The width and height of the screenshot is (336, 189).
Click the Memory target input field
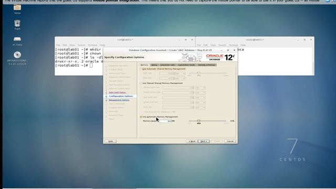165,121
